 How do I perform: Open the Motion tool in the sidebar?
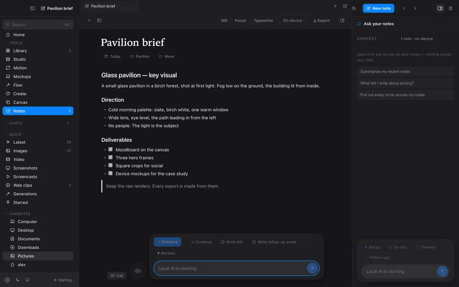click(x=38, y=68)
